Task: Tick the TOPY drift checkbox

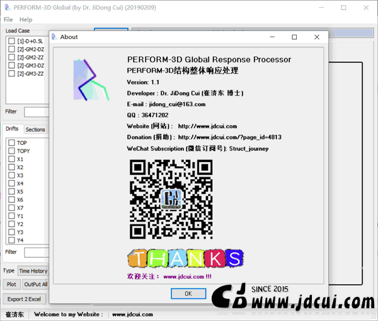Action: pos(11,151)
